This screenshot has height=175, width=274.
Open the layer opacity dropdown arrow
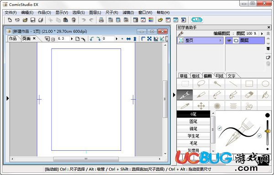click(262, 33)
